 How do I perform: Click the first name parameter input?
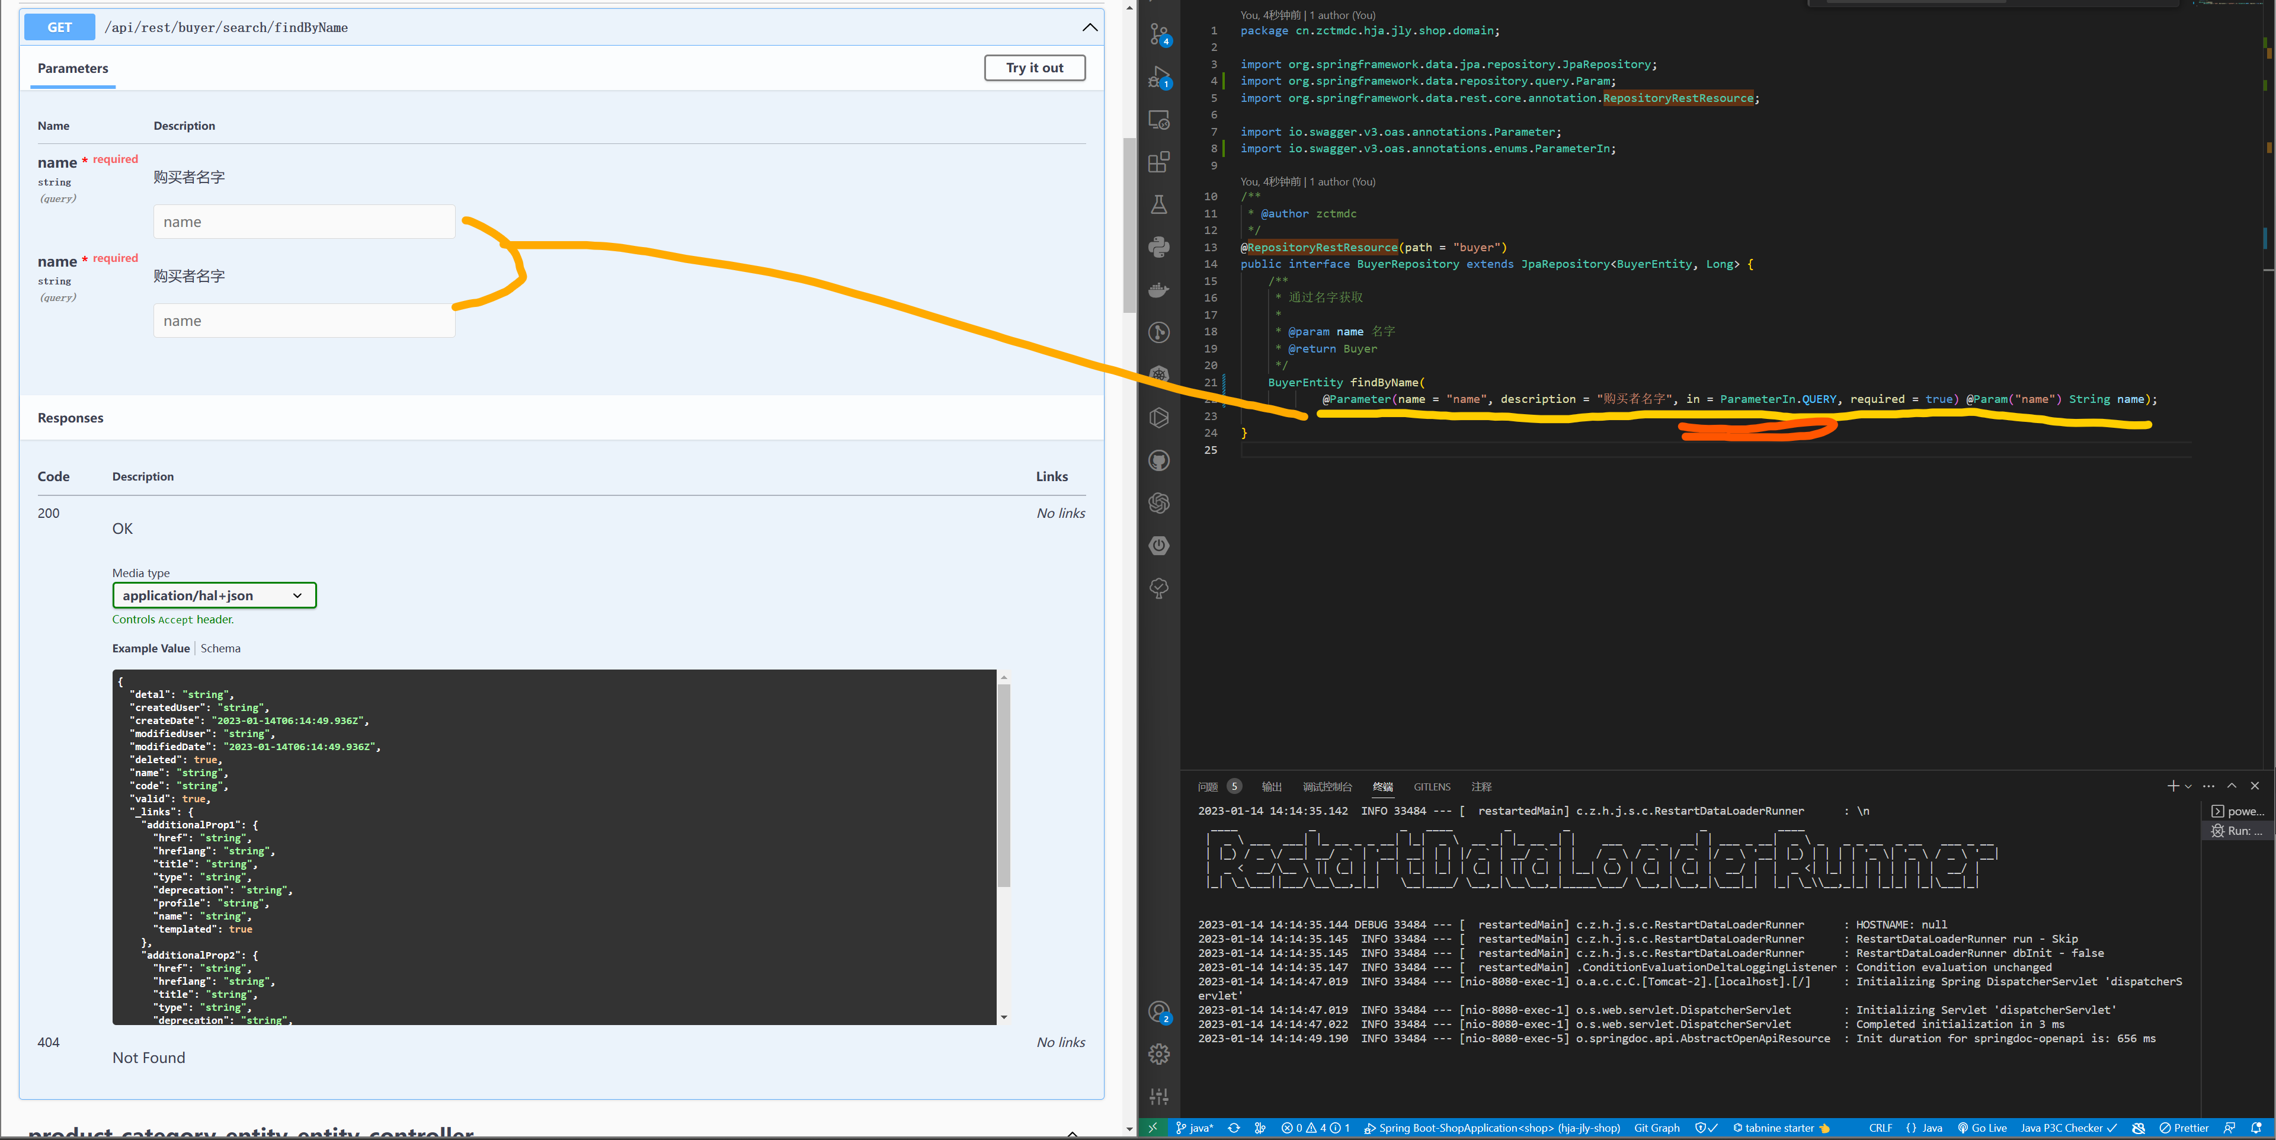point(304,222)
